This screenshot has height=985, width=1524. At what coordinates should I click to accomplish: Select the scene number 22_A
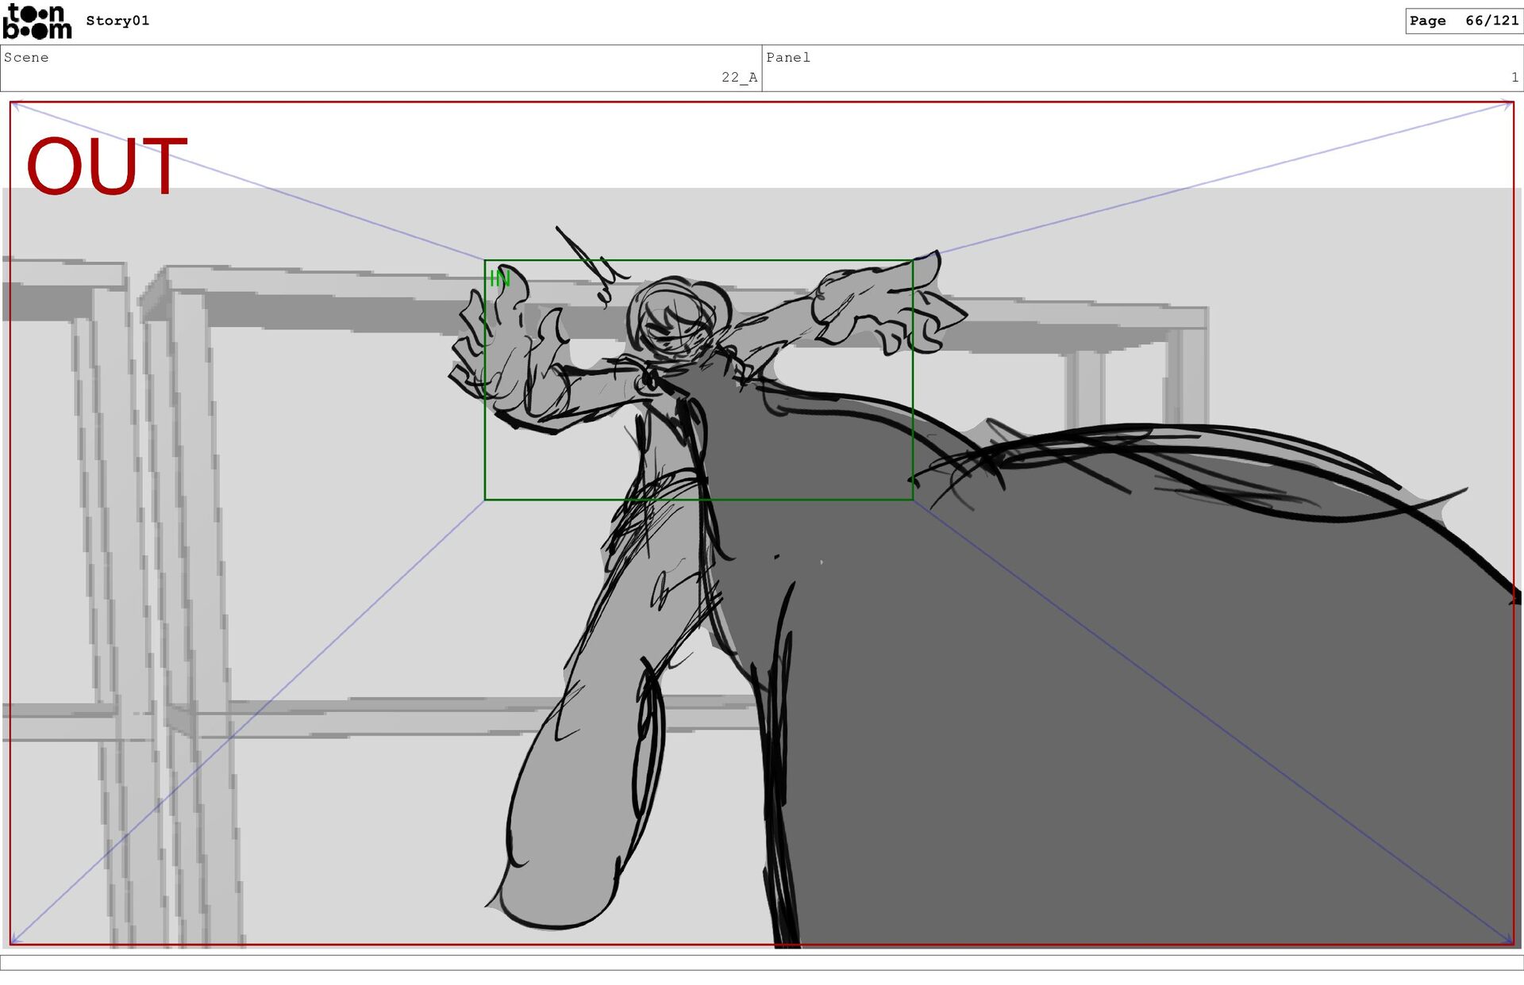(738, 77)
